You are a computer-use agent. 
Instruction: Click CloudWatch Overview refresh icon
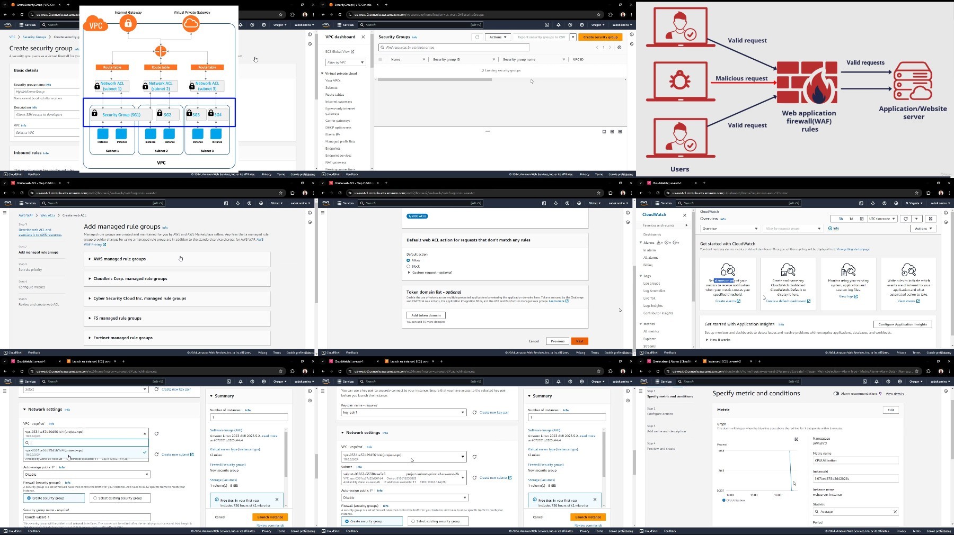(906, 219)
